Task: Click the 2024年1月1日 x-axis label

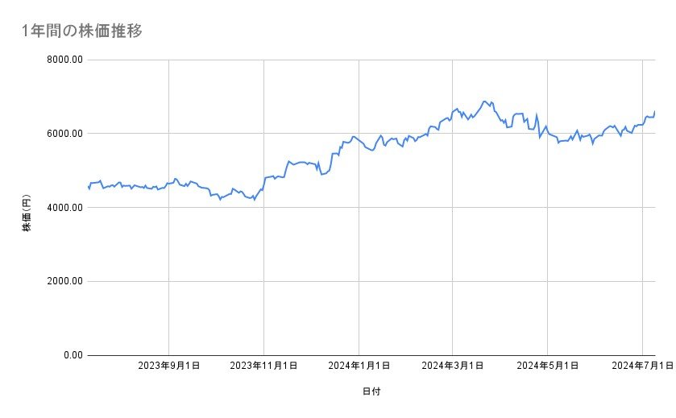Action: (359, 366)
